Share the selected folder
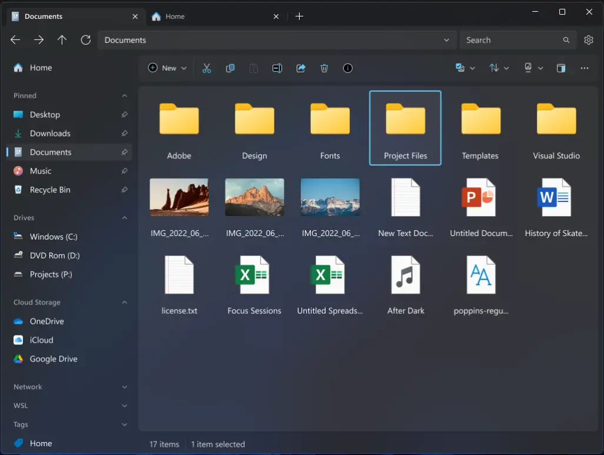604x455 pixels. [301, 68]
